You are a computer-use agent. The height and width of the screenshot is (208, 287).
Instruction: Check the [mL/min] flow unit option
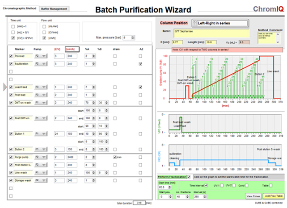click(44, 27)
